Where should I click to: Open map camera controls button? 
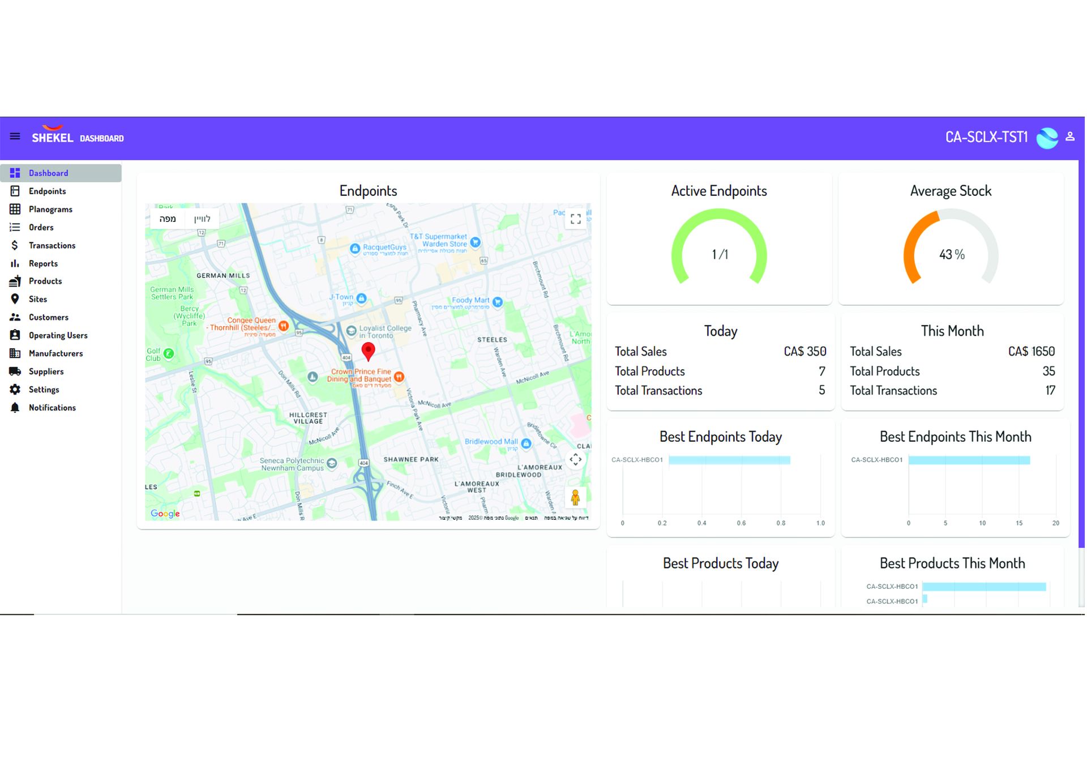pos(576,460)
